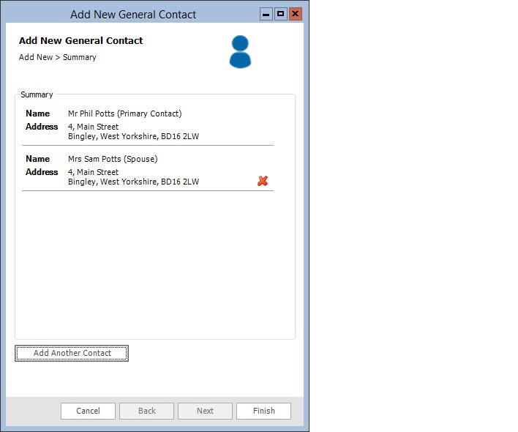The image size is (518, 432).
Task: Maximize the Add New General Contact window
Action: click(281, 14)
